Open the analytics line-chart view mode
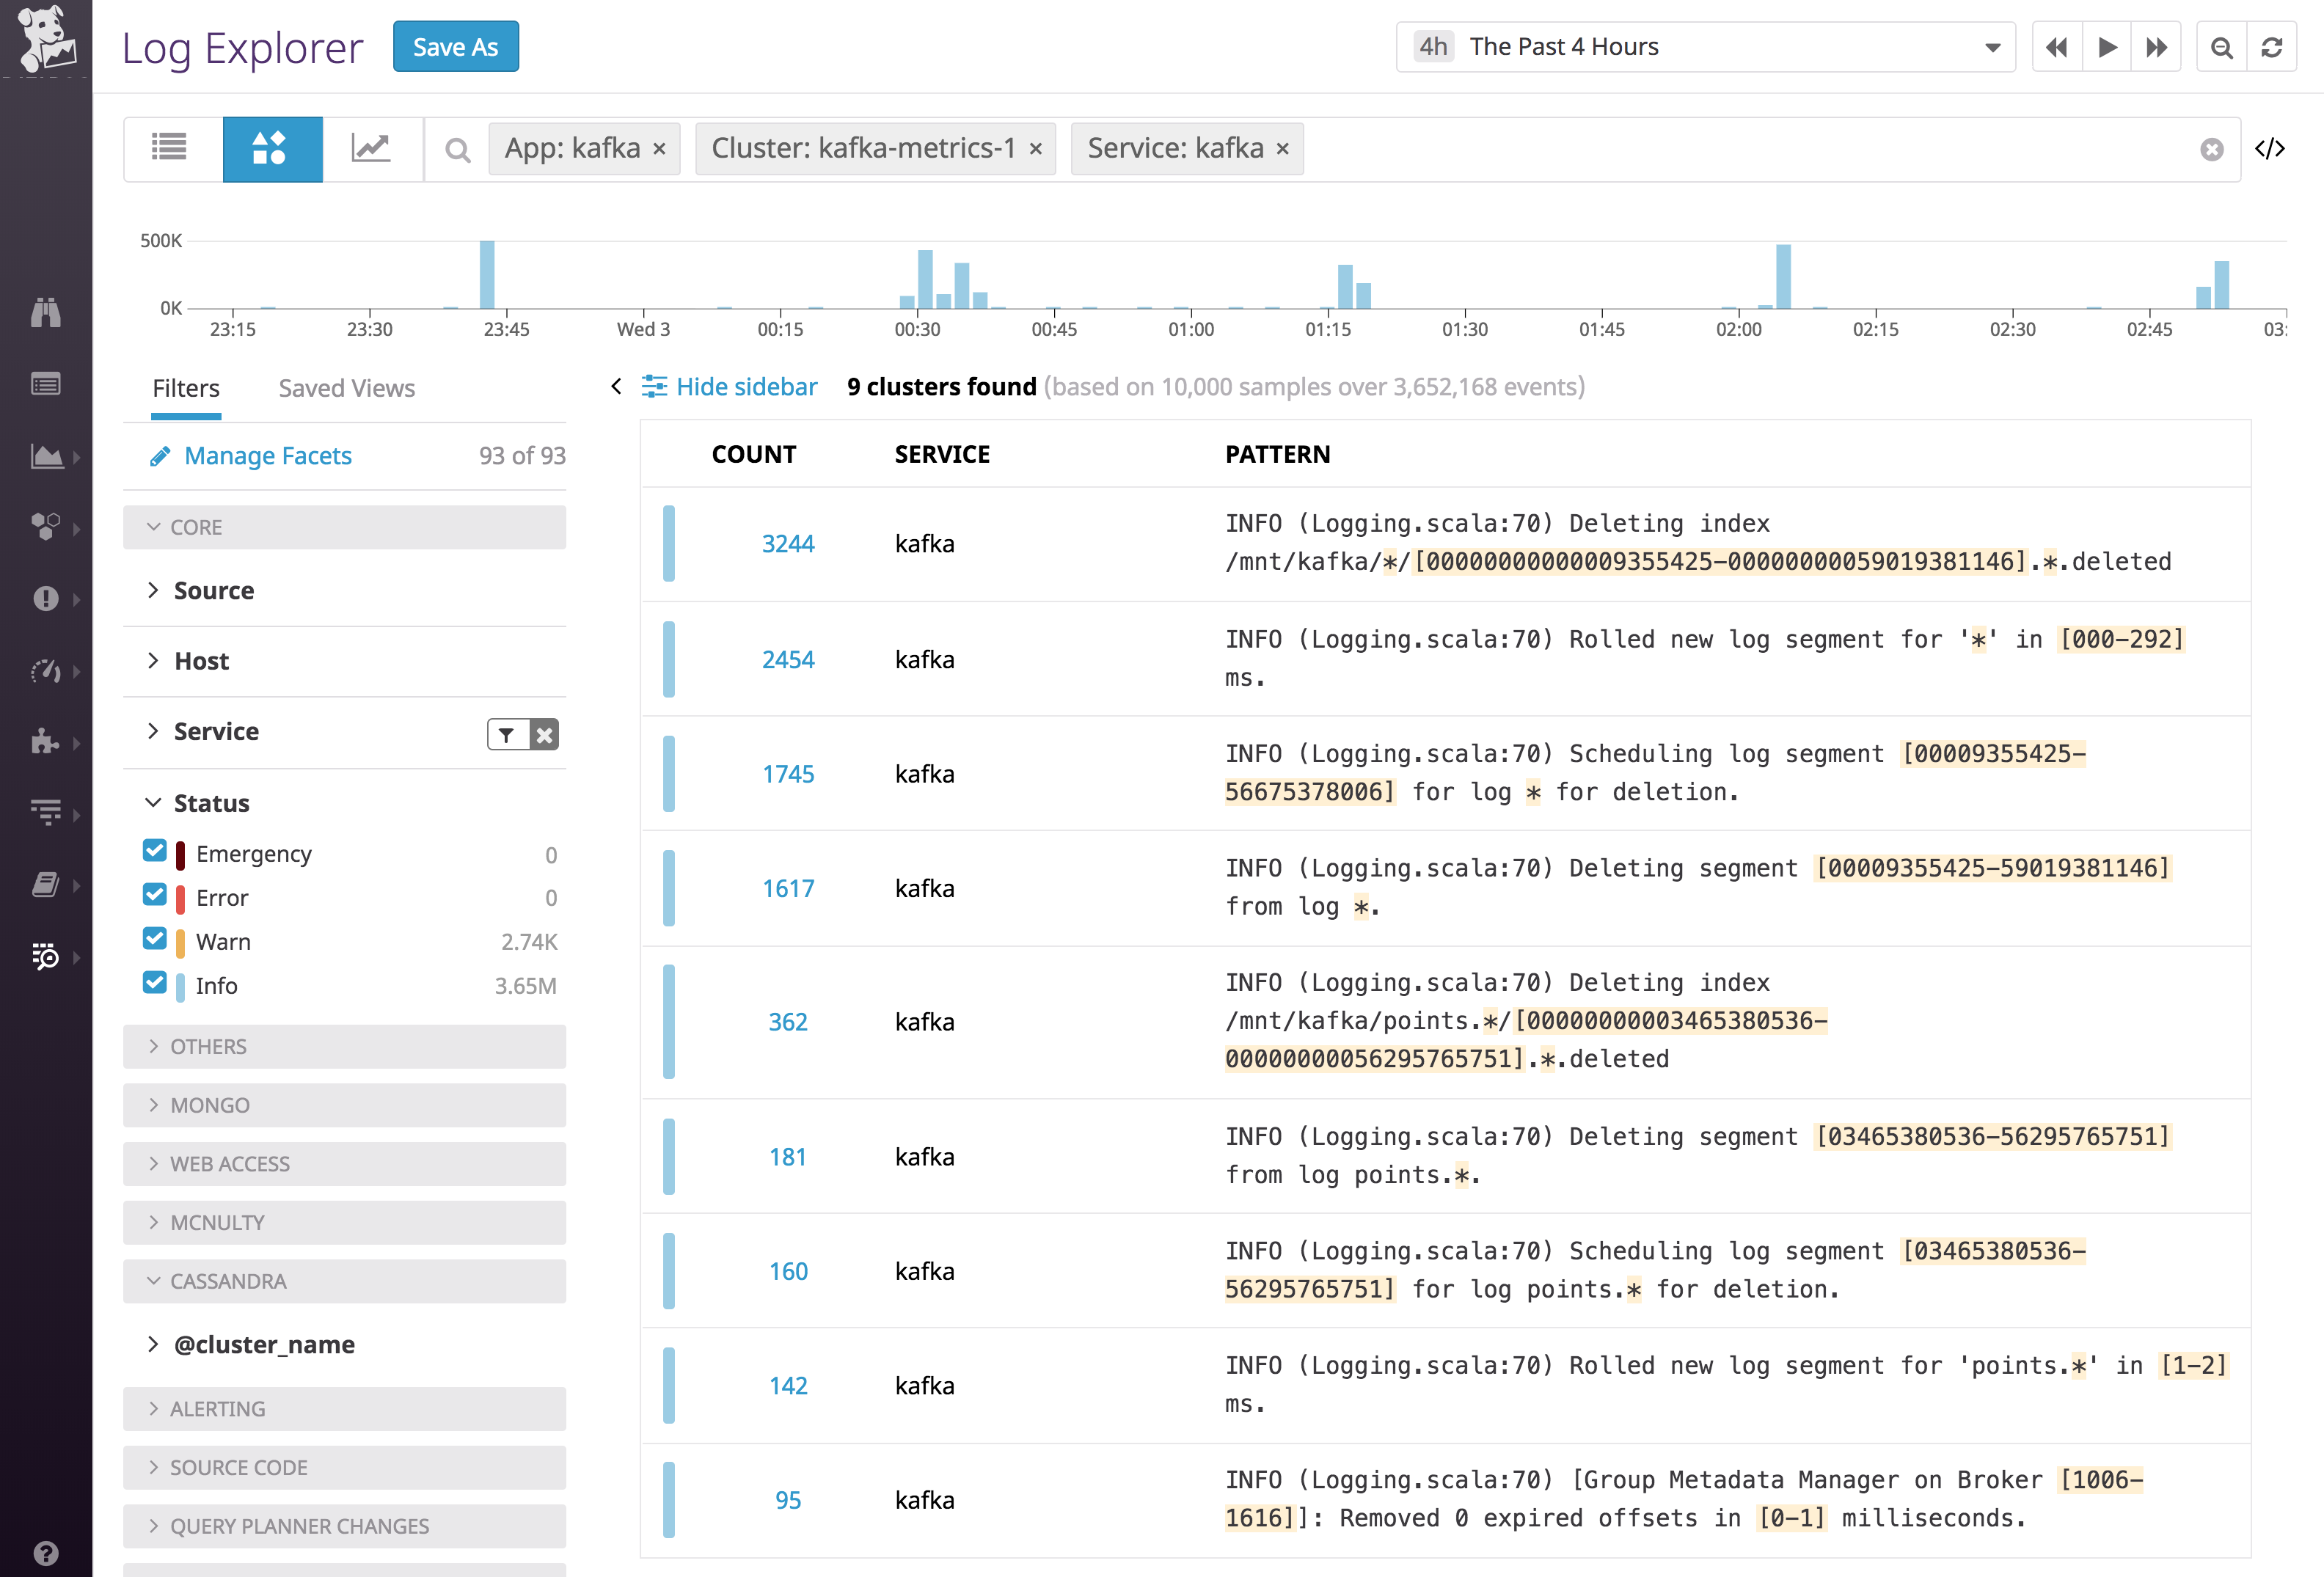Image resolution: width=2324 pixels, height=1577 pixels. (372, 147)
